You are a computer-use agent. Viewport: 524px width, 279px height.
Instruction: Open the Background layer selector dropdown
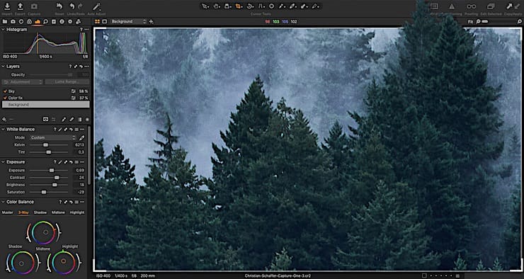coord(129,21)
